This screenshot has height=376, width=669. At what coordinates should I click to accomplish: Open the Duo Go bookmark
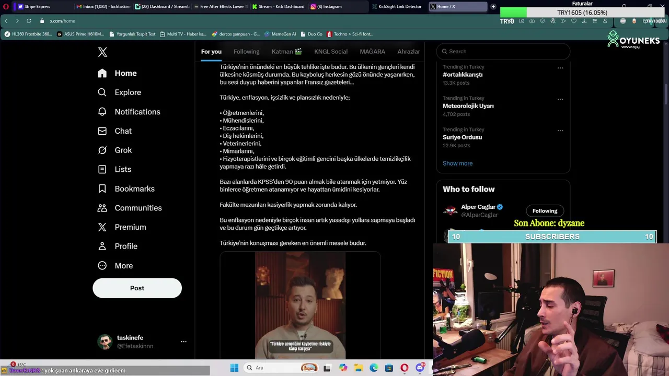[312, 34]
